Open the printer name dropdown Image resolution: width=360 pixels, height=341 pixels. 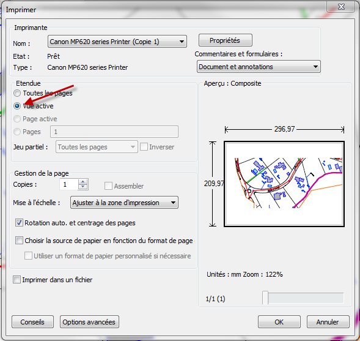pyautogui.click(x=117, y=42)
